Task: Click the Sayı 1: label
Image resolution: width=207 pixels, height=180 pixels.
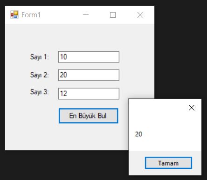Action: (x=40, y=57)
